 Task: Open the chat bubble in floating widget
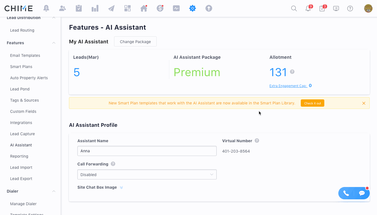[x=362, y=193]
